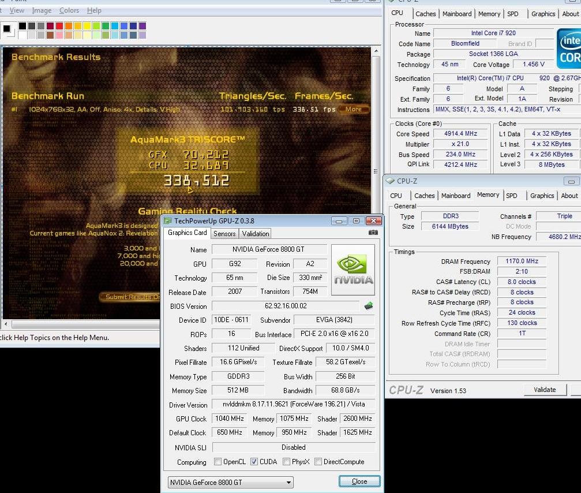Open SPD tab in upper CPU-Z window
Viewport: 581px width, 493px height.
point(513,14)
